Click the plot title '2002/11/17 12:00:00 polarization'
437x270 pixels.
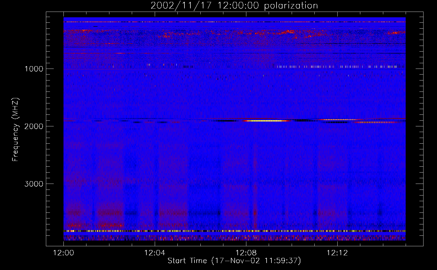[x=234, y=5]
